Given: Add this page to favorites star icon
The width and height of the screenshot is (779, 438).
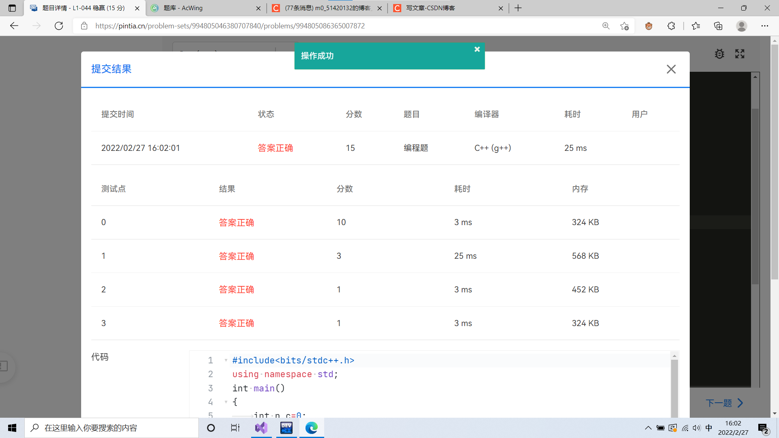Looking at the screenshot, I should coord(625,26).
